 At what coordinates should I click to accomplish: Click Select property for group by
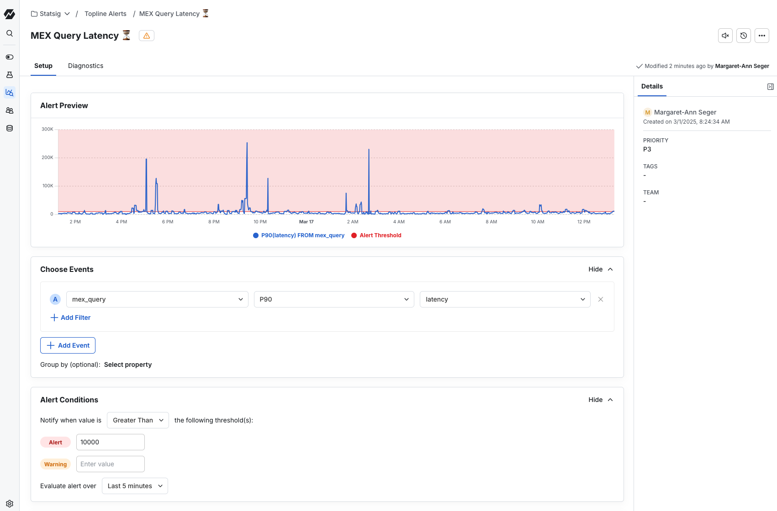[x=128, y=365]
